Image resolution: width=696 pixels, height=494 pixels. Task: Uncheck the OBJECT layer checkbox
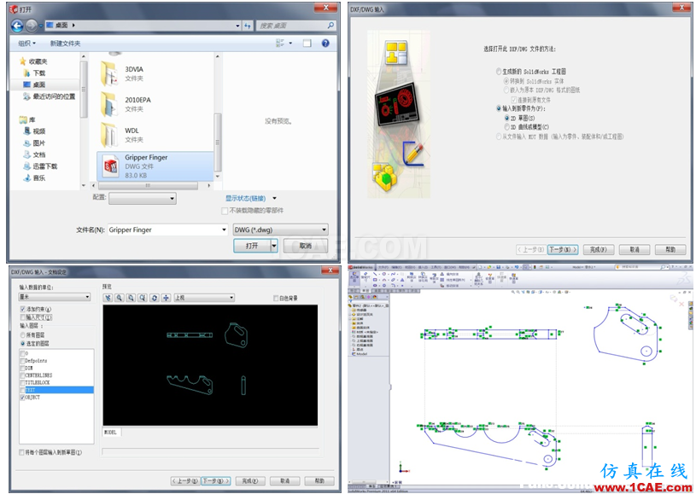pyautogui.click(x=23, y=398)
